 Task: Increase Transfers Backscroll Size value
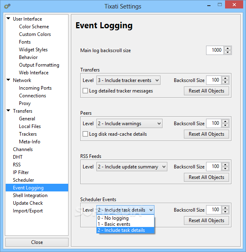point(225,78)
